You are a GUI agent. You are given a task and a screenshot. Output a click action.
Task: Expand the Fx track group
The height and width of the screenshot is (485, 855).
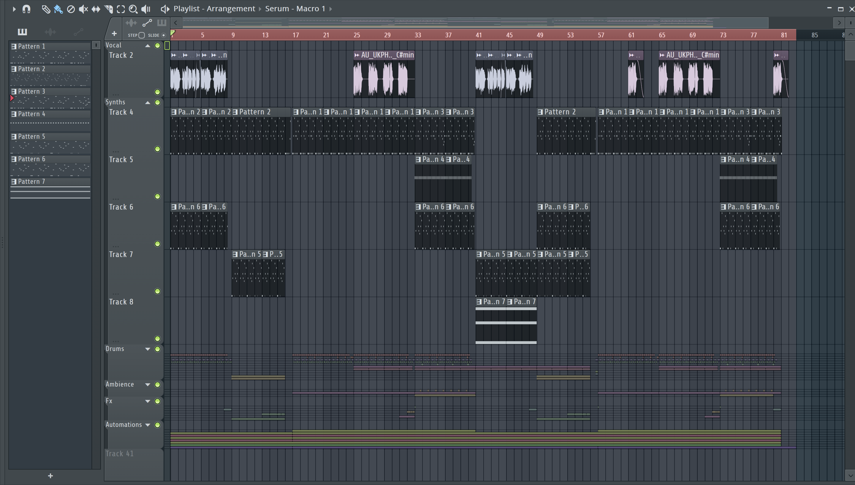tap(147, 401)
